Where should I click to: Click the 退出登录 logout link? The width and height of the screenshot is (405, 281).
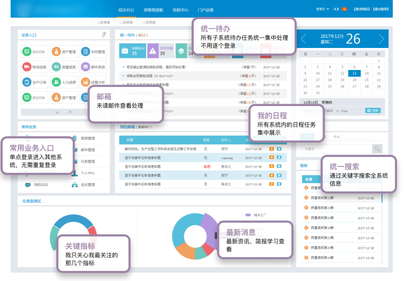[381, 9]
